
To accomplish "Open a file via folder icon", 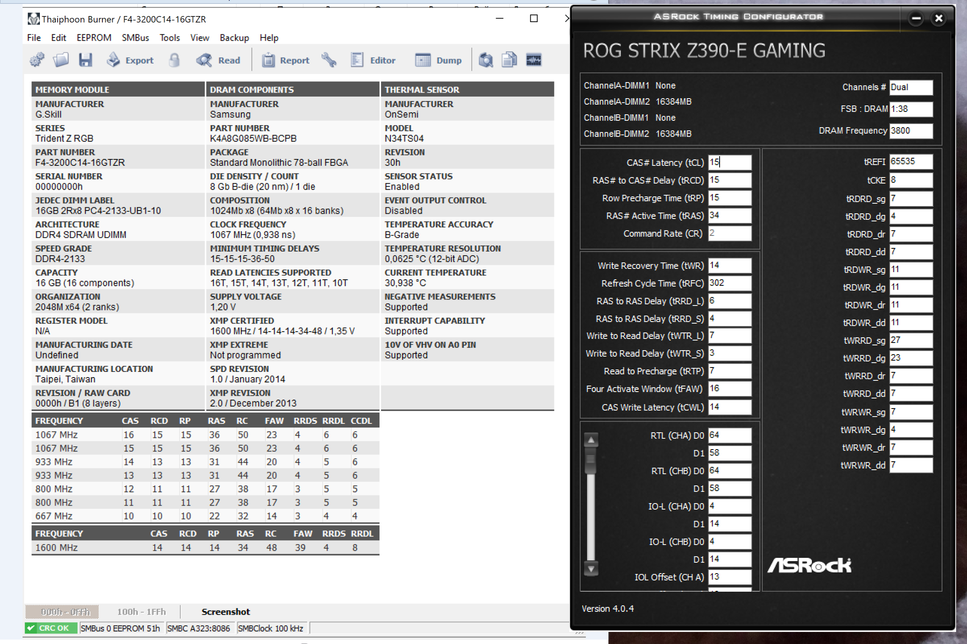I will tap(61, 60).
